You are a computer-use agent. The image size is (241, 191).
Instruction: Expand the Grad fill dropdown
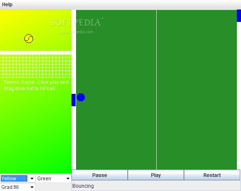click(17, 187)
